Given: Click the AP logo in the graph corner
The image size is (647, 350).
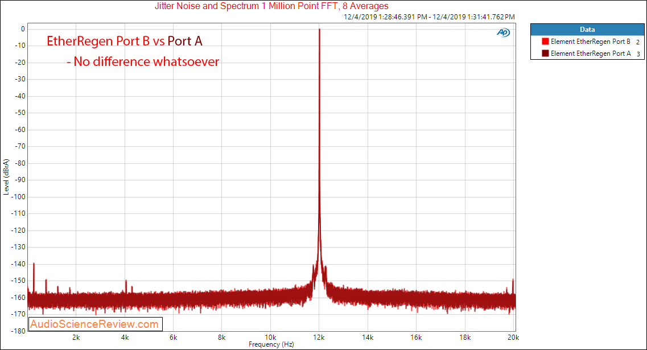Looking at the screenshot, I should point(504,32).
